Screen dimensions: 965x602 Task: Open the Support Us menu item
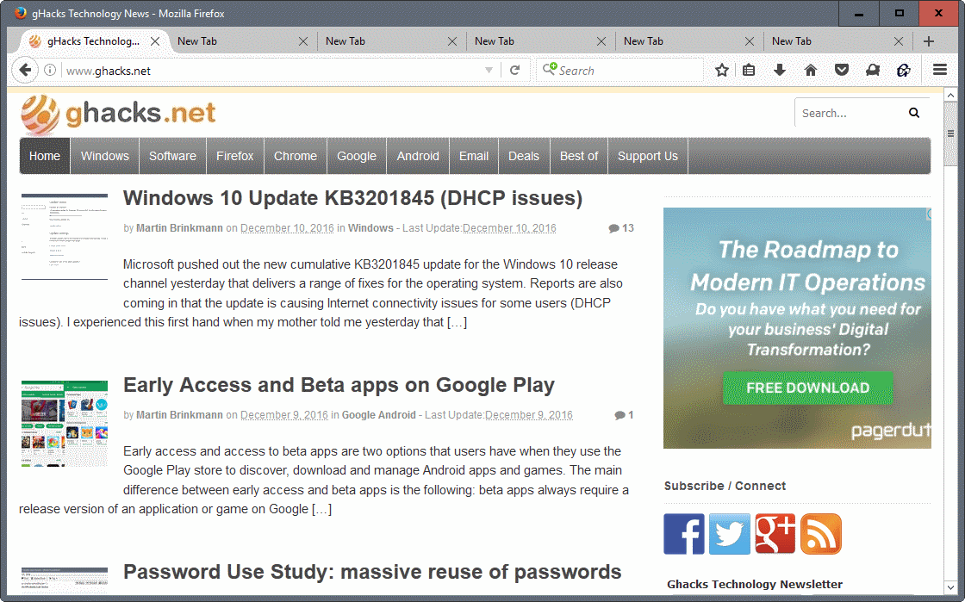(x=648, y=156)
